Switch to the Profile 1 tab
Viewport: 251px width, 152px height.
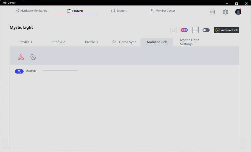[x=26, y=42]
